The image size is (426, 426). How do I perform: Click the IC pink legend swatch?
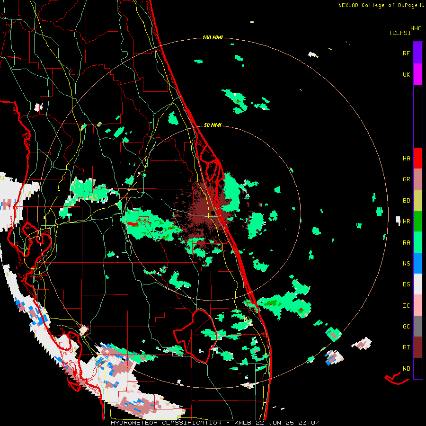(418, 305)
